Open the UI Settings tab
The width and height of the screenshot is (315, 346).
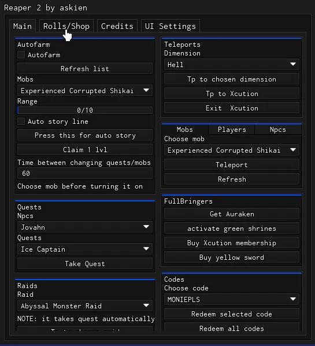[170, 26]
